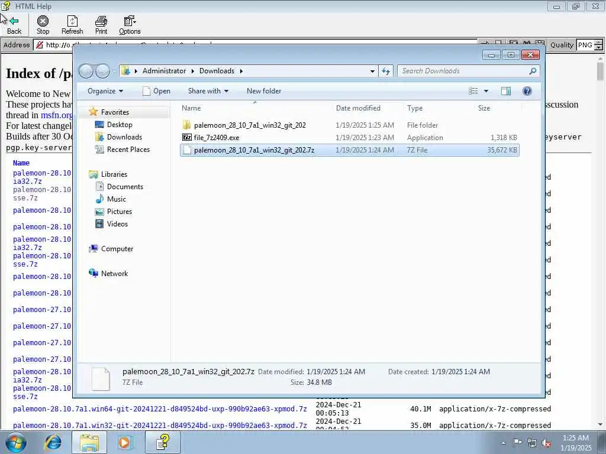Click the taskbar clock showing 1:25 AM
This screenshot has width=606, height=454.
pos(576,443)
